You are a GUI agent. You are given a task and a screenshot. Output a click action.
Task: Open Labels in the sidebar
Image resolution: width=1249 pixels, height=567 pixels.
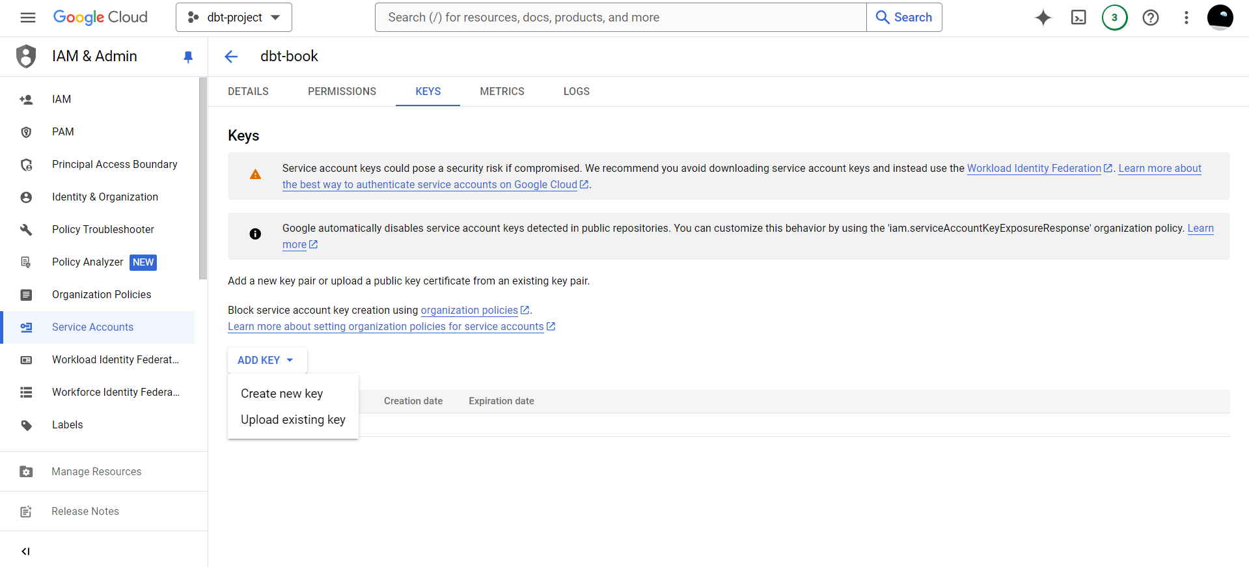(x=98, y=425)
